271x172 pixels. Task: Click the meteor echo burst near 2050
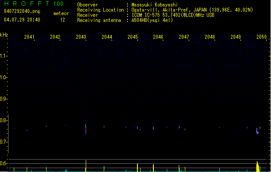tap(258, 132)
